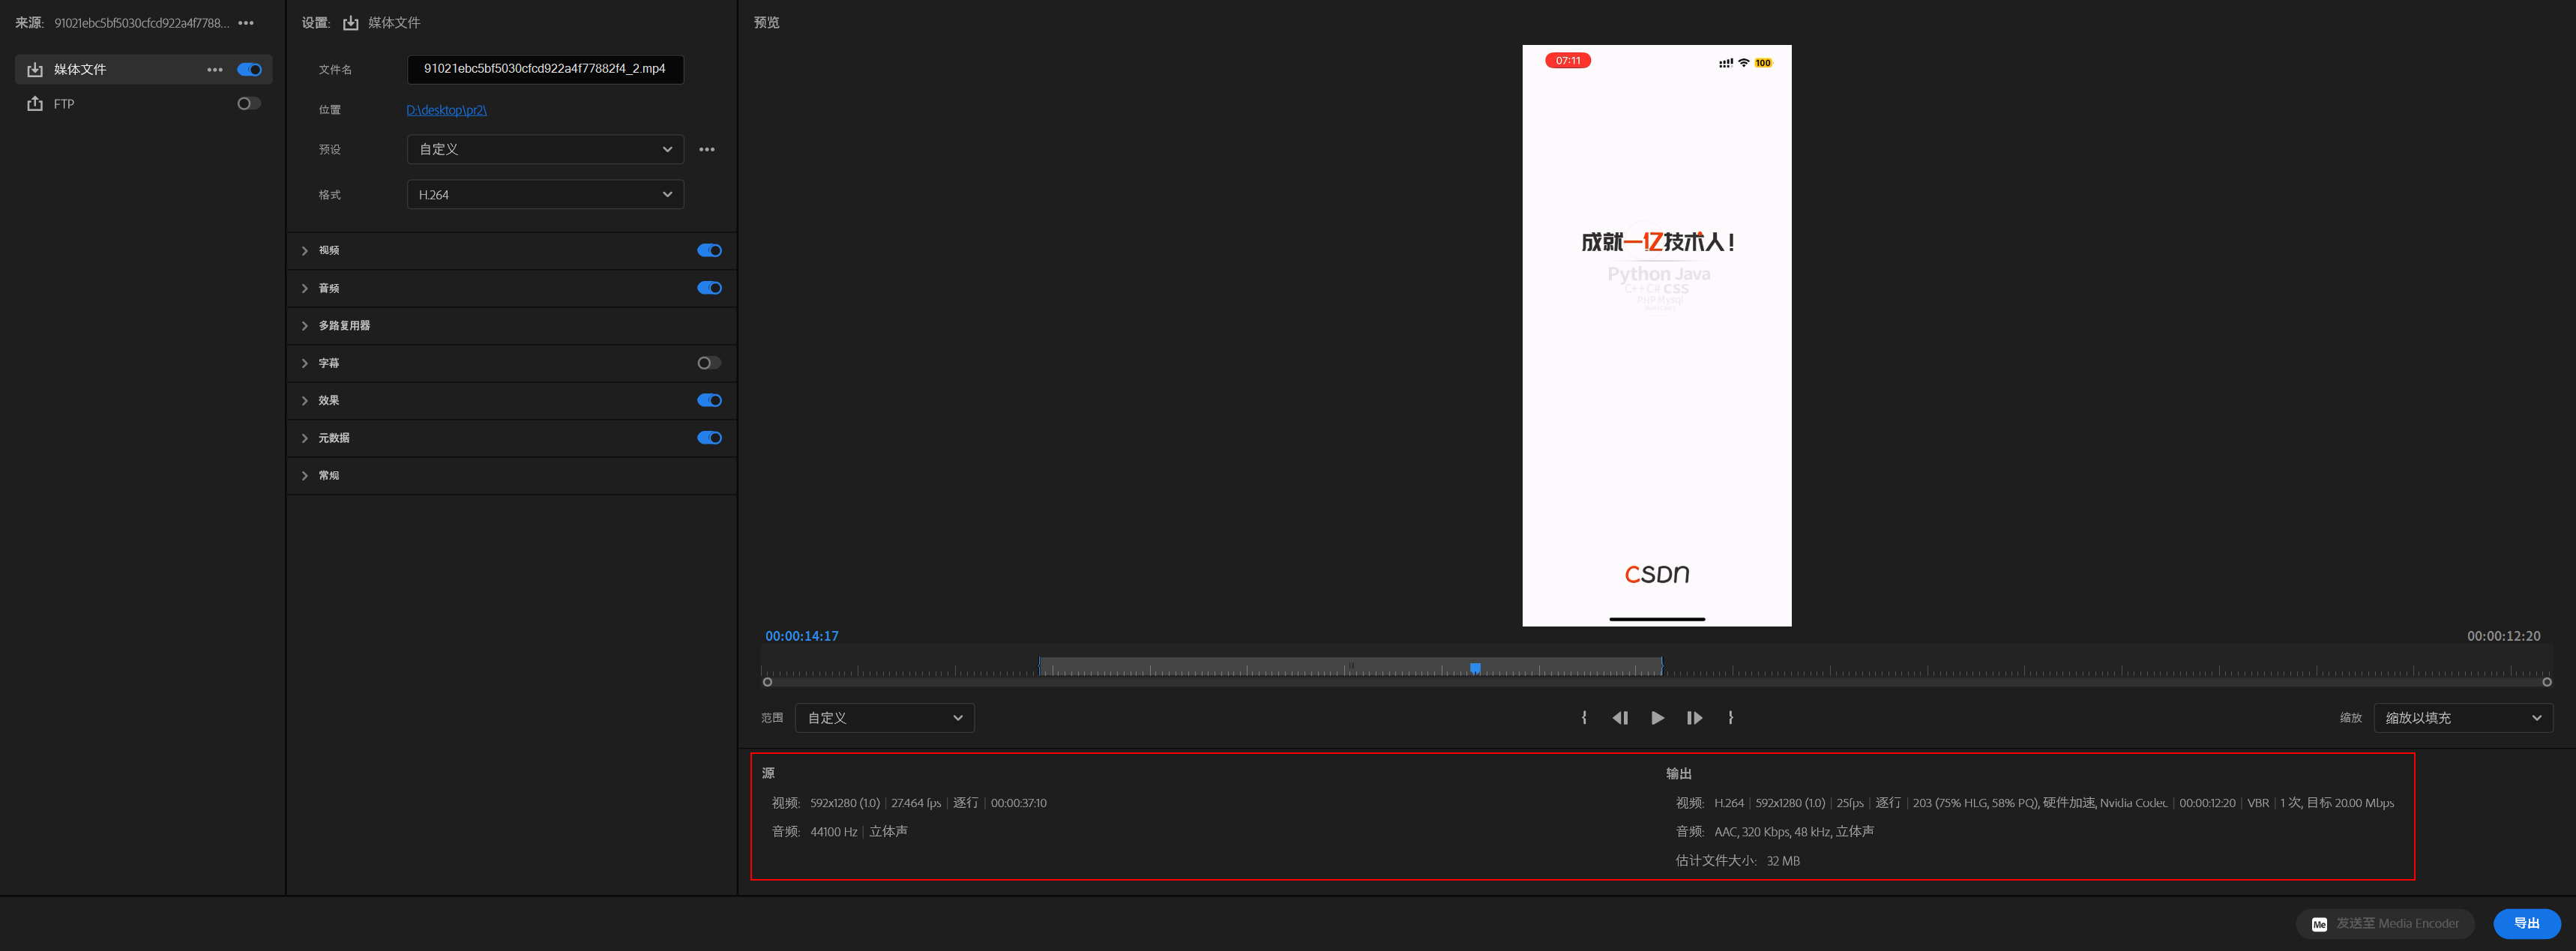Step back one frame
2576x951 pixels.
1620,718
